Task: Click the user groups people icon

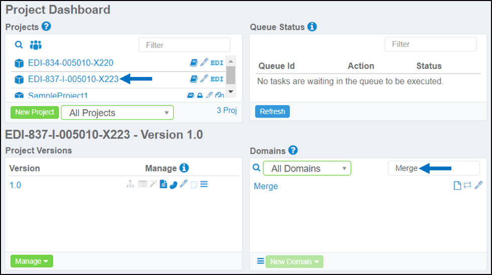Action: tap(36, 45)
